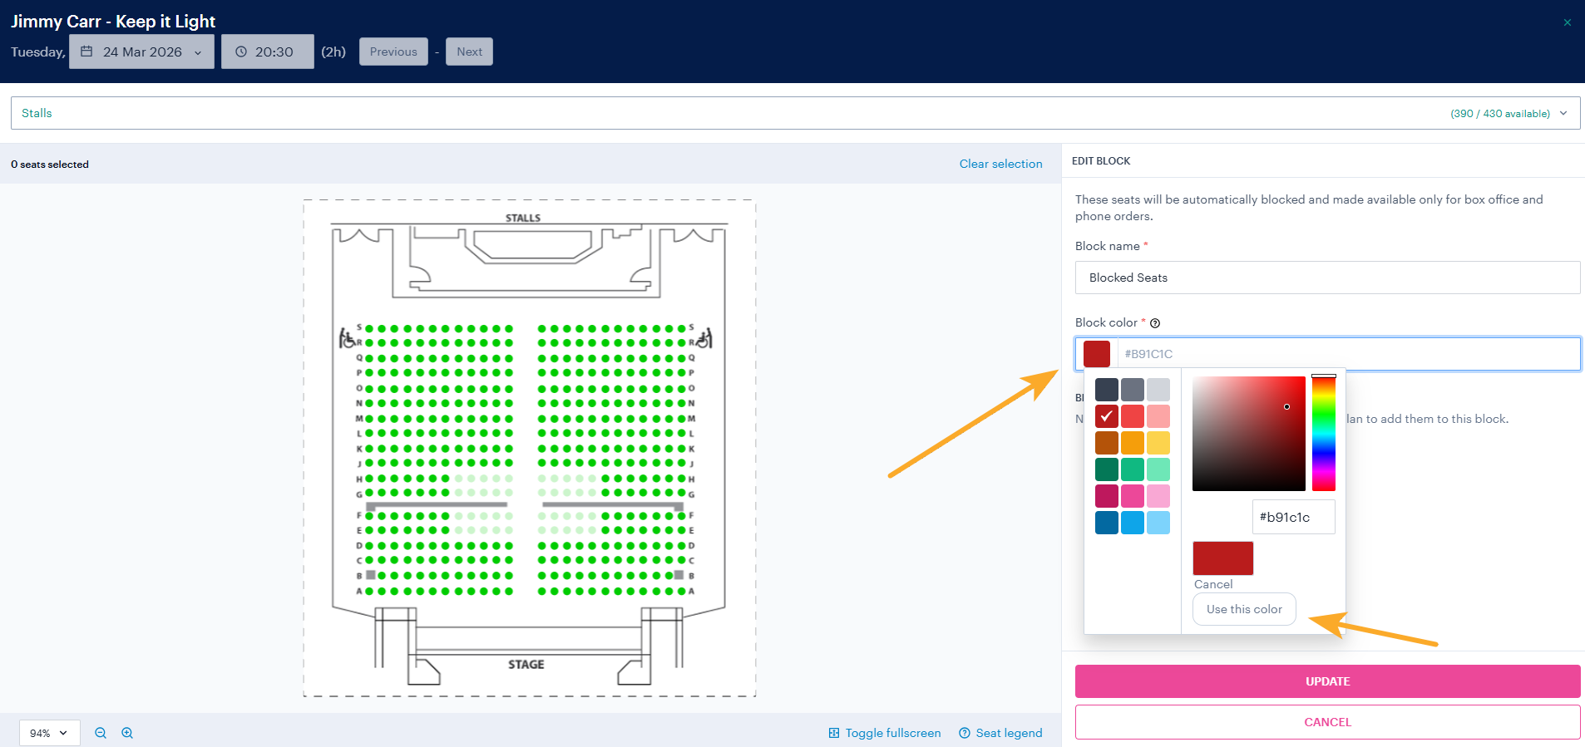Open the Seat legend
The height and width of the screenshot is (747, 1585).
pyautogui.click(x=1000, y=733)
